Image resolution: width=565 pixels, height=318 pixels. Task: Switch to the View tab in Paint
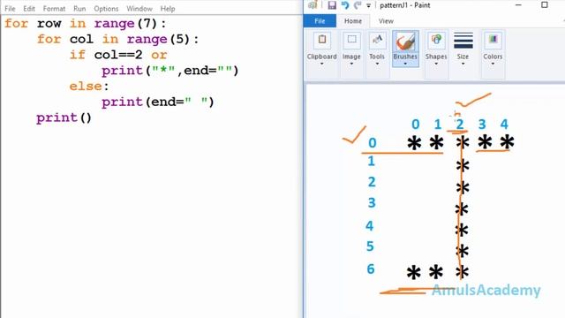coord(386,21)
